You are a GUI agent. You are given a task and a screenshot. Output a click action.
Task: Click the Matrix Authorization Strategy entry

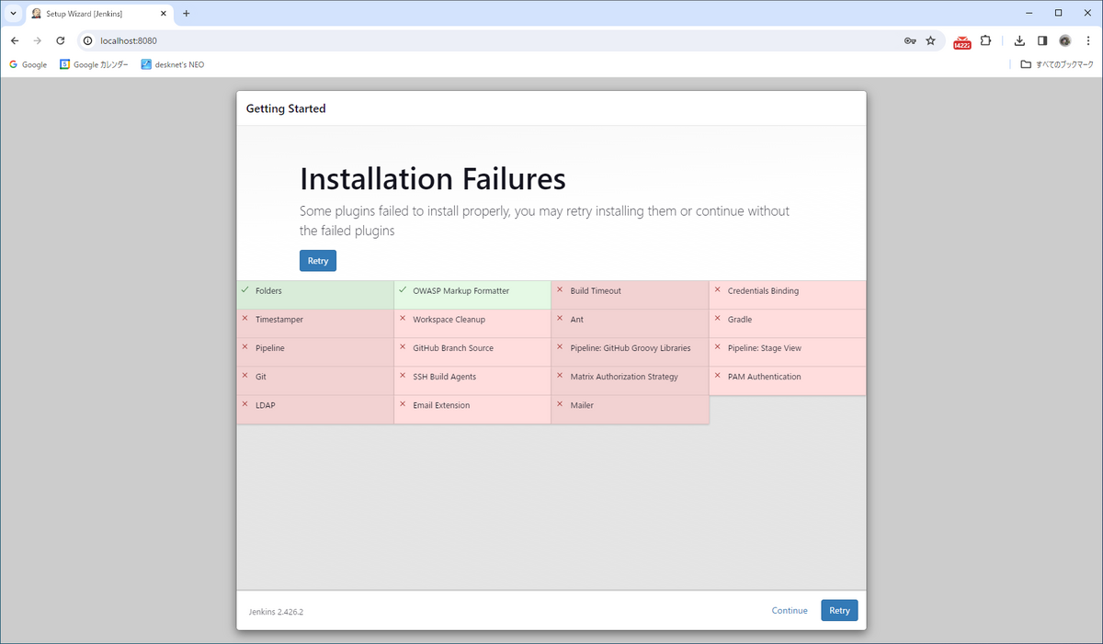pos(631,380)
